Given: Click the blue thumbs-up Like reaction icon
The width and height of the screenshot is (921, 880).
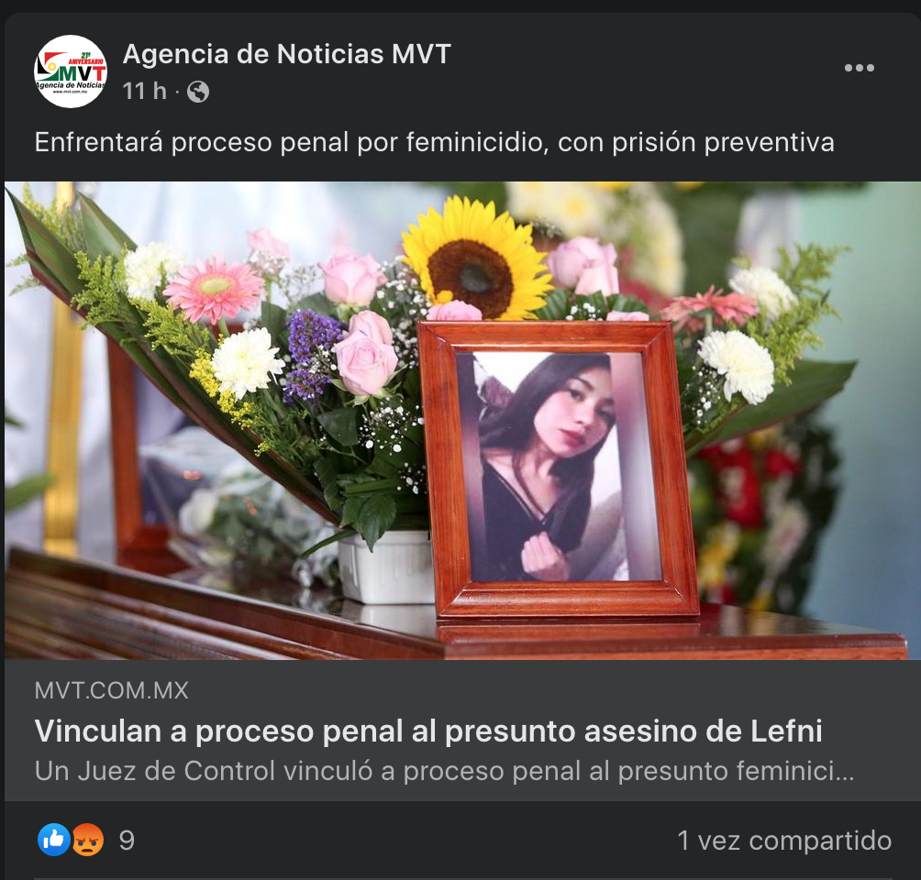Looking at the screenshot, I should point(54,840).
